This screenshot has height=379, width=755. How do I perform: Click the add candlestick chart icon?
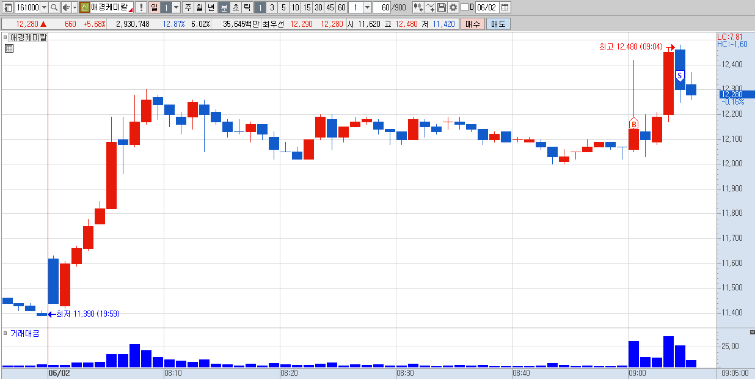click(418, 7)
